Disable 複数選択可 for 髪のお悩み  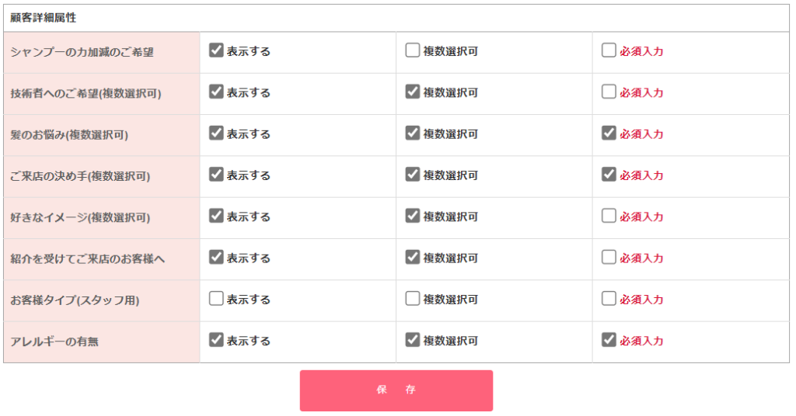tap(413, 133)
